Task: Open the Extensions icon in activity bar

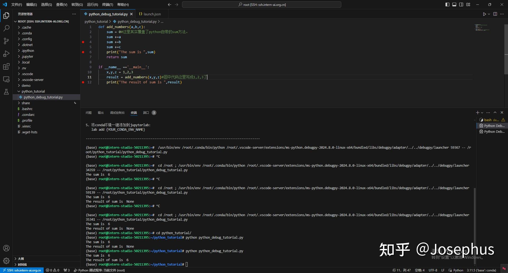Action: [6, 66]
